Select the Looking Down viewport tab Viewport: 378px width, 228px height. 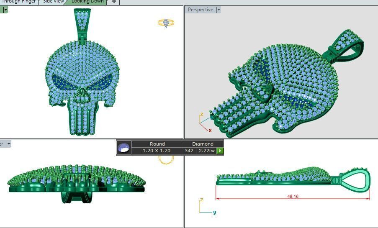[87, 2]
